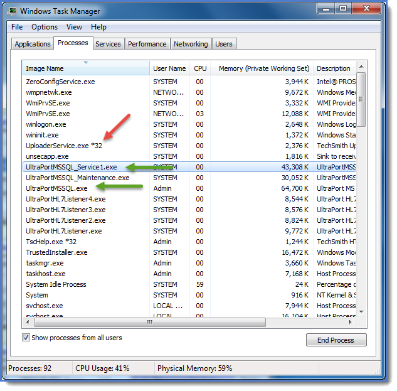Click Processes: 92 in status bar
Image resolution: width=397 pixels, height=391 pixels.
coord(30,368)
